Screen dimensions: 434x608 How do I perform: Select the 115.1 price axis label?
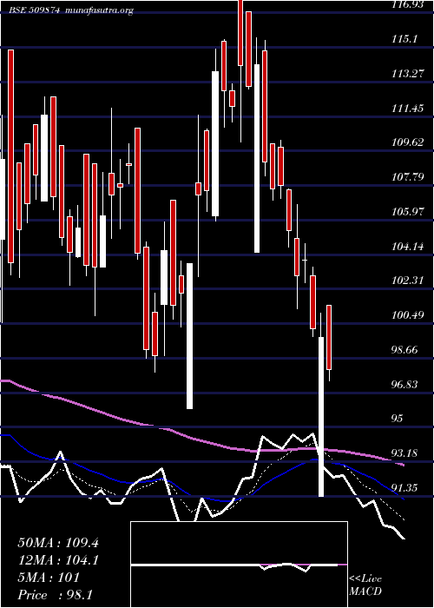pos(403,39)
